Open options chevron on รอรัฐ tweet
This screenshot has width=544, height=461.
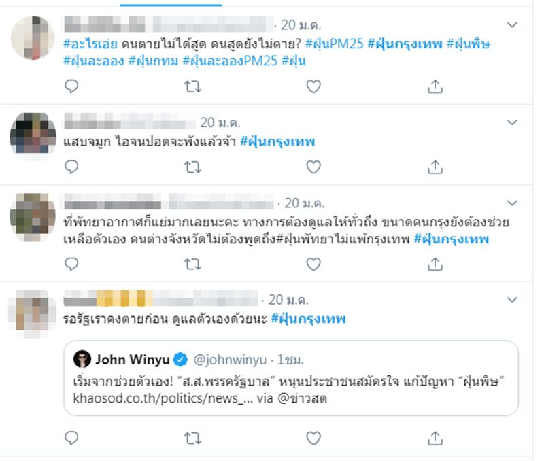512,300
